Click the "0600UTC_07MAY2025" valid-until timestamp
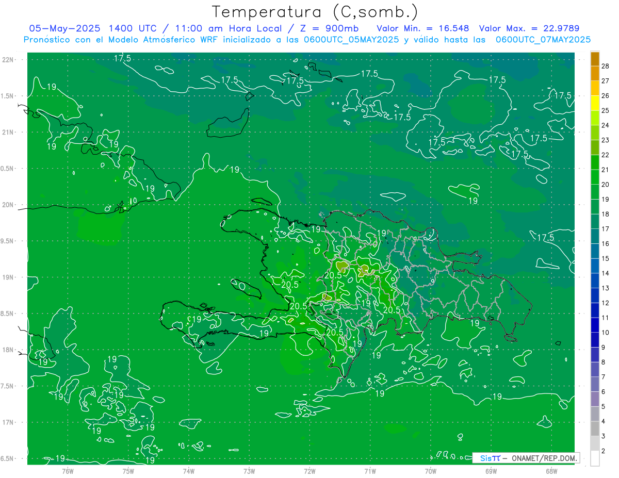 [543, 40]
